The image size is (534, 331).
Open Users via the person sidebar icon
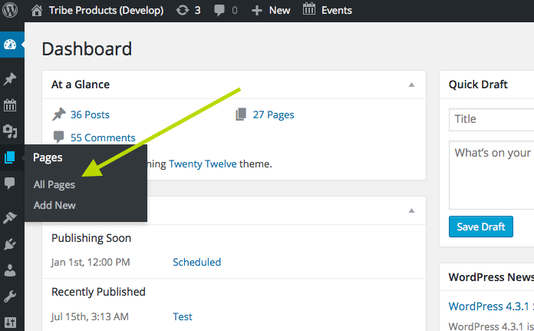coord(10,270)
